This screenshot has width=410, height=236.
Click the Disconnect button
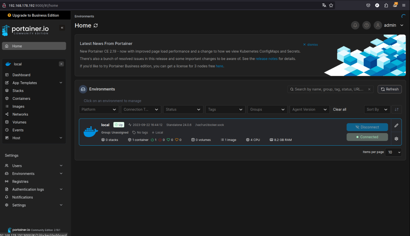point(367,127)
